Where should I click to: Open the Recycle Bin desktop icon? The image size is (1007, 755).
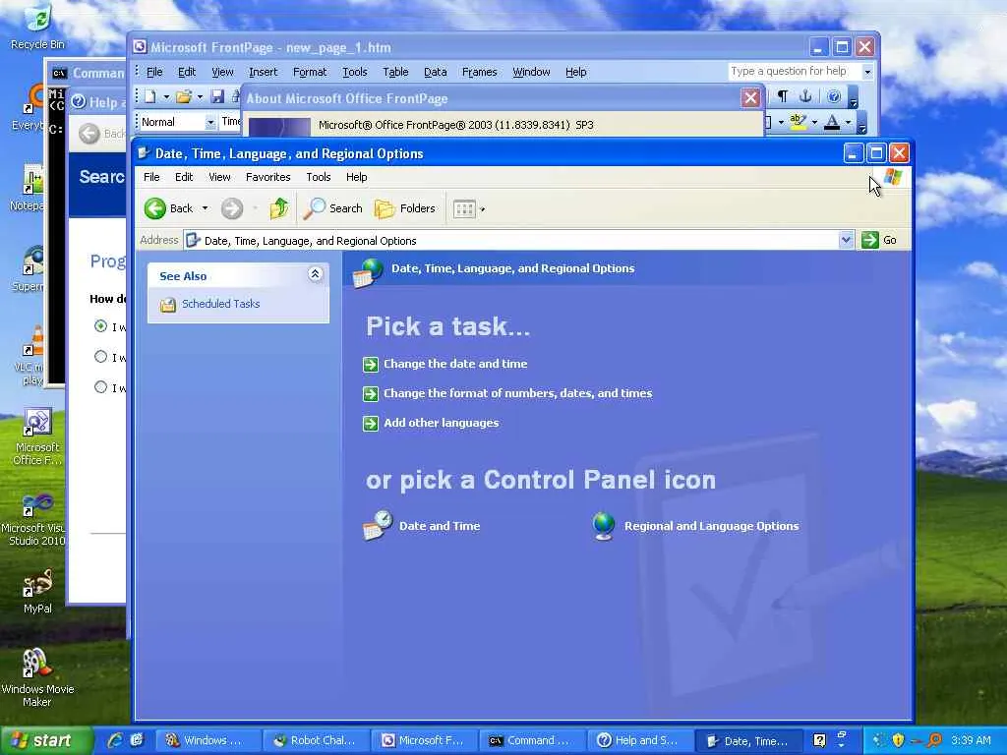coord(38,18)
